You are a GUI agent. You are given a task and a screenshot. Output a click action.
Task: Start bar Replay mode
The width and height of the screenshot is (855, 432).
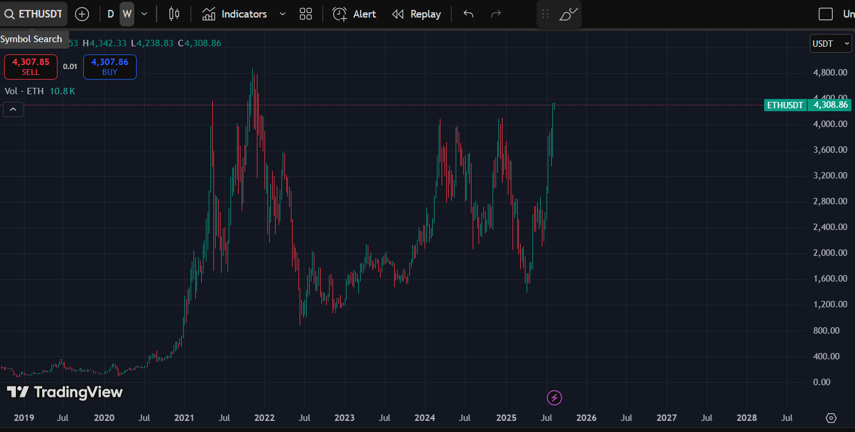coord(416,14)
